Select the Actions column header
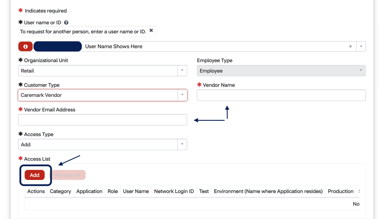379x219 pixels. coord(36,191)
